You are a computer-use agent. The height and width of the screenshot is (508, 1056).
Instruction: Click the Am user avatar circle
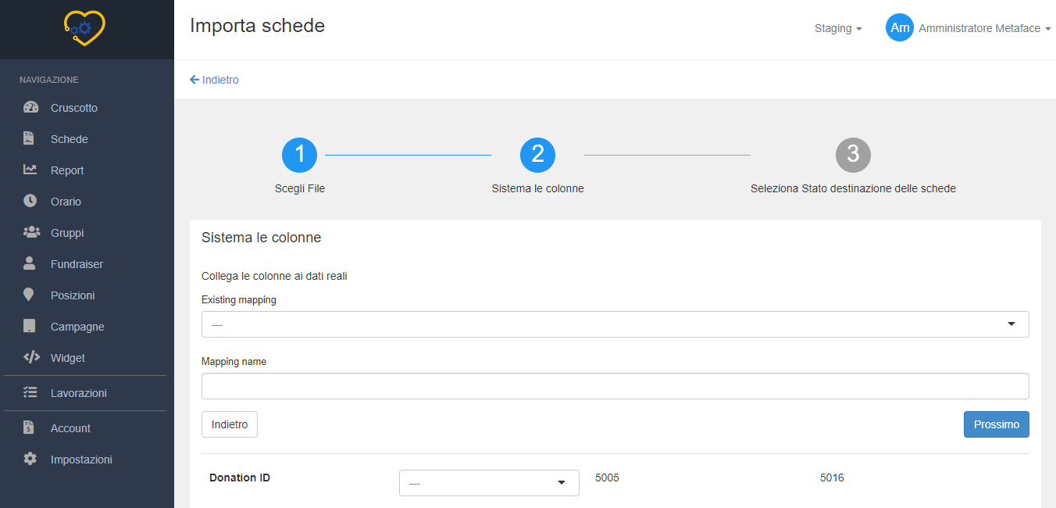tap(899, 28)
